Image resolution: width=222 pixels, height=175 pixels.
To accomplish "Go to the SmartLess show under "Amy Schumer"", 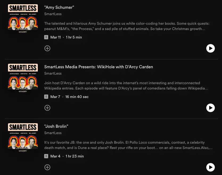I will click(53, 14).
